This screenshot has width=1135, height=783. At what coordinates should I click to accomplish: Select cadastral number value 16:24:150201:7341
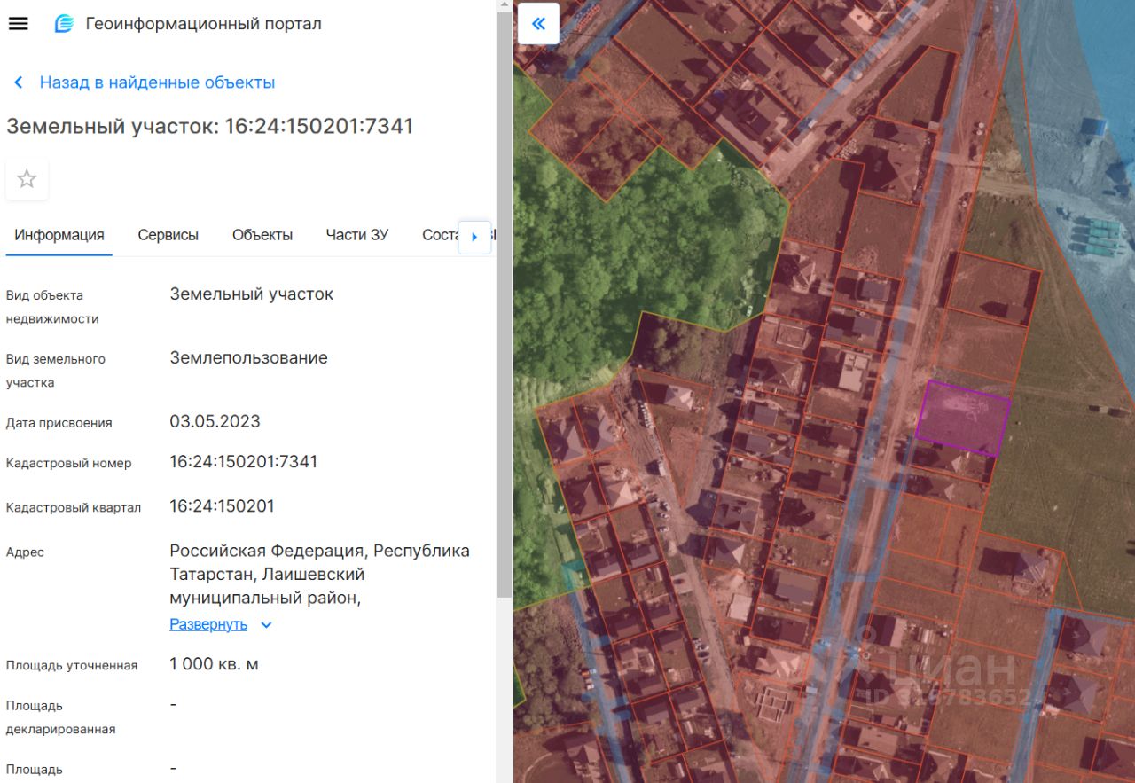coord(244,462)
